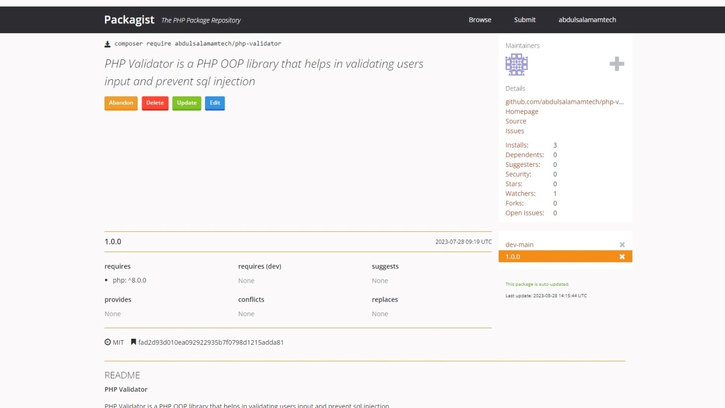
Task: Click the release date 2023-07-28 text
Action: point(464,242)
